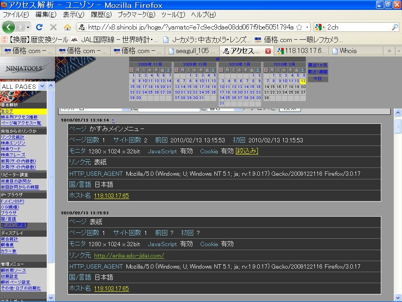This screenshot has height=302, width=402.
Task: Click the Stop loading X icon
Action: pyautogui.click(x=53, y=27)
